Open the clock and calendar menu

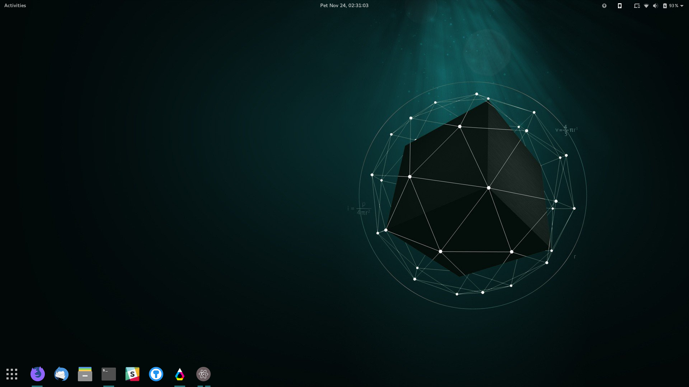pos(344,5)
